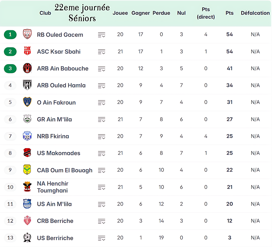Sort by Gagner column header
This screenshot has width=272, height=247.
(x=141, y=13)
